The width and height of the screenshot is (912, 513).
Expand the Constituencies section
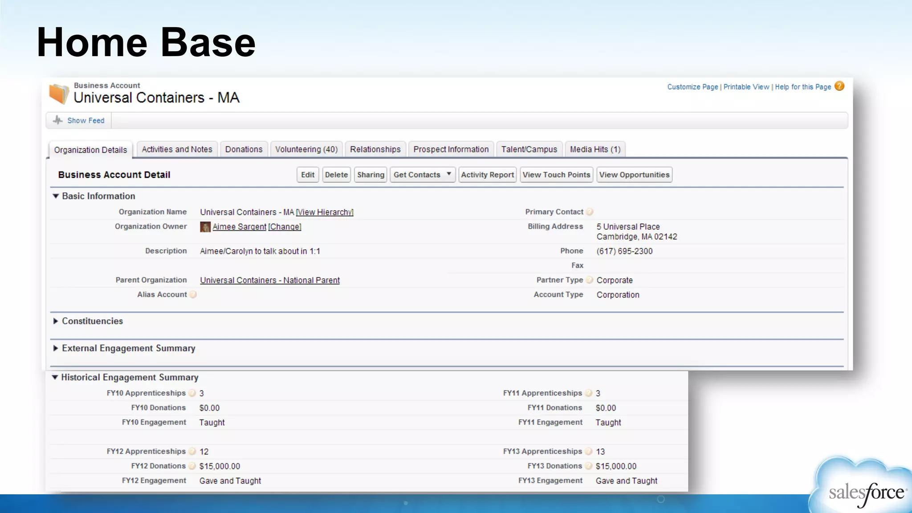point(56,321)
